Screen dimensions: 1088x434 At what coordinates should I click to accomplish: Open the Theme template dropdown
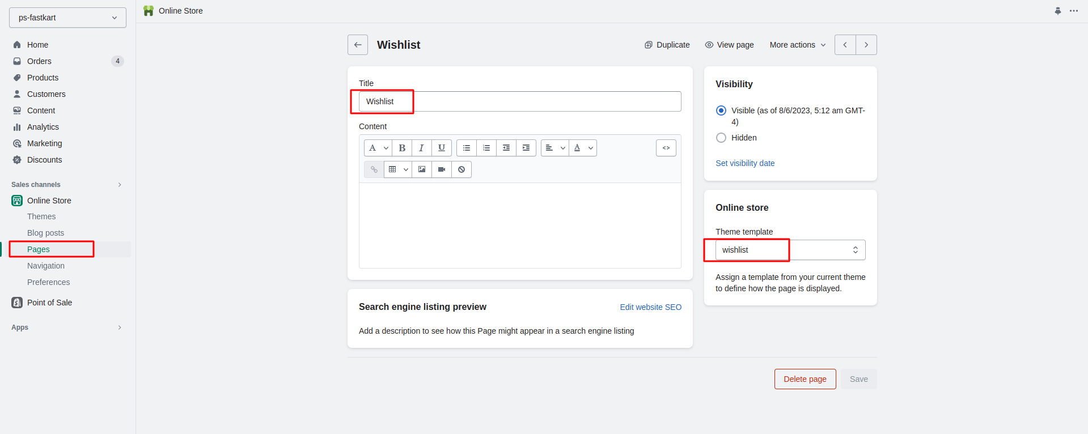tap(790, 250)
